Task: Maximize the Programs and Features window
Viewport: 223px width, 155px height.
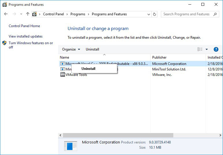Action: [203, 4]
